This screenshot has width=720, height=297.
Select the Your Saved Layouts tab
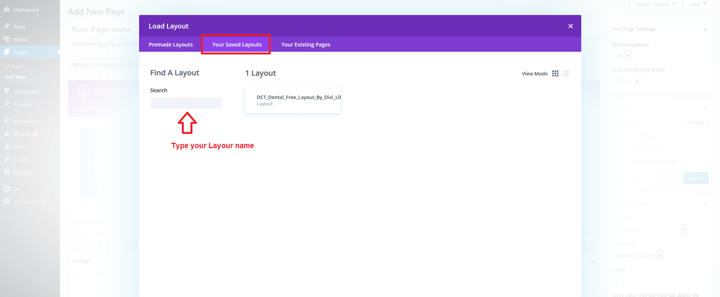pos(237,45)
